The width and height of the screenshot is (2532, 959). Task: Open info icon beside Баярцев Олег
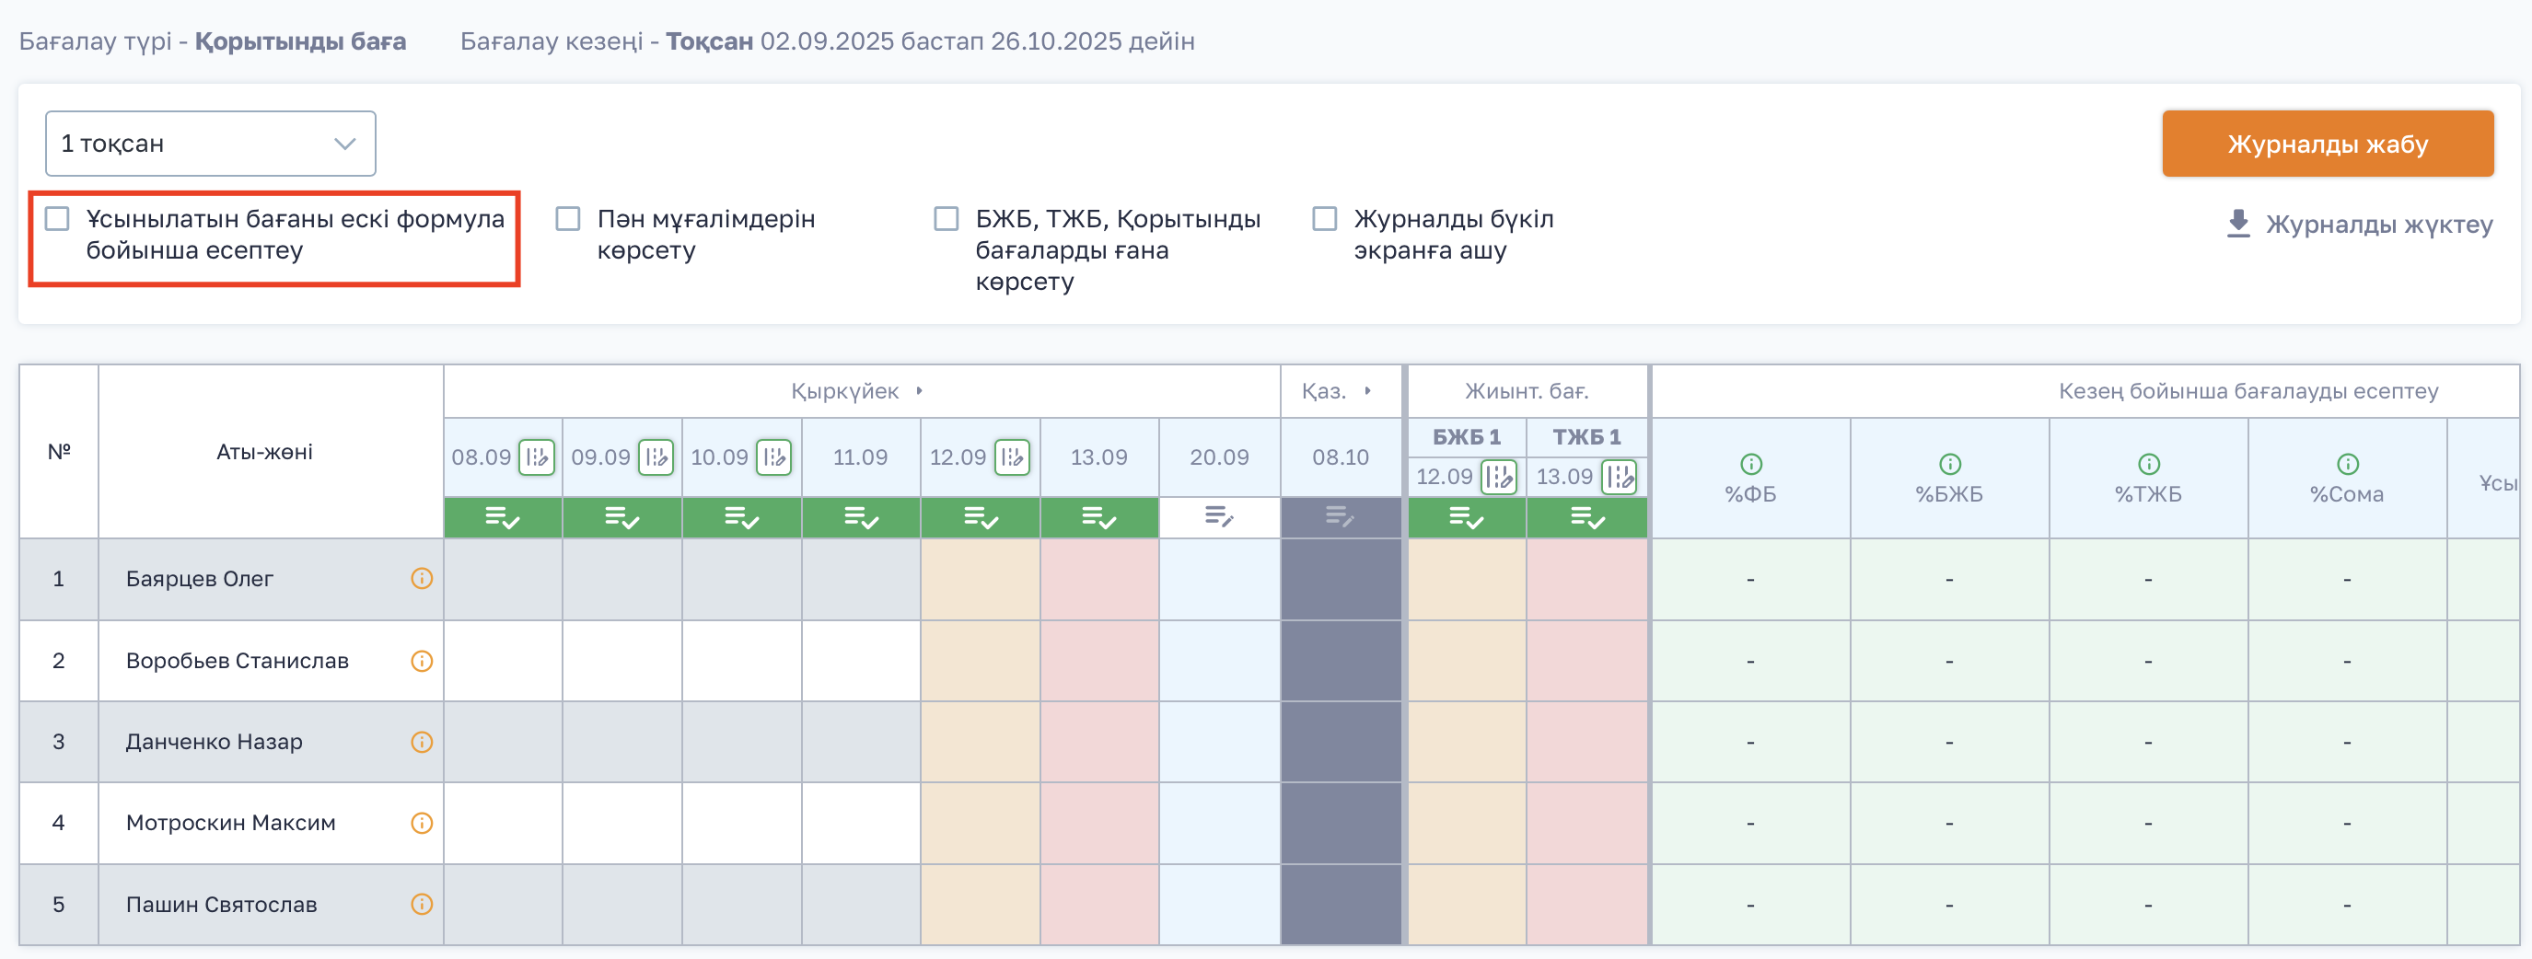(422, 579)
